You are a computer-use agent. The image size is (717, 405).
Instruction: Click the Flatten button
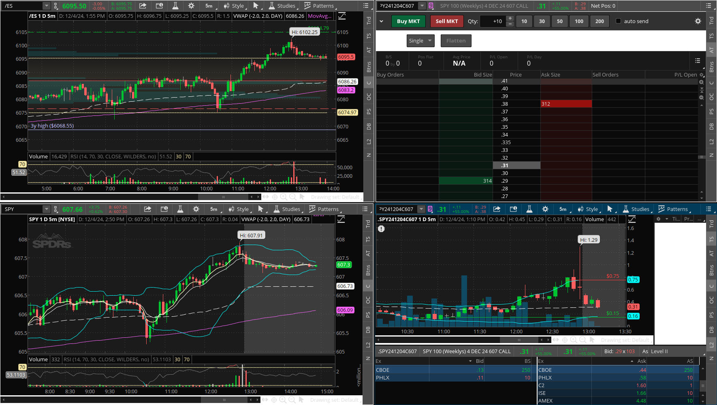tap(456, 40)
